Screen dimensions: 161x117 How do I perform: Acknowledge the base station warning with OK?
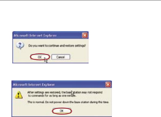tap(62, 111)
